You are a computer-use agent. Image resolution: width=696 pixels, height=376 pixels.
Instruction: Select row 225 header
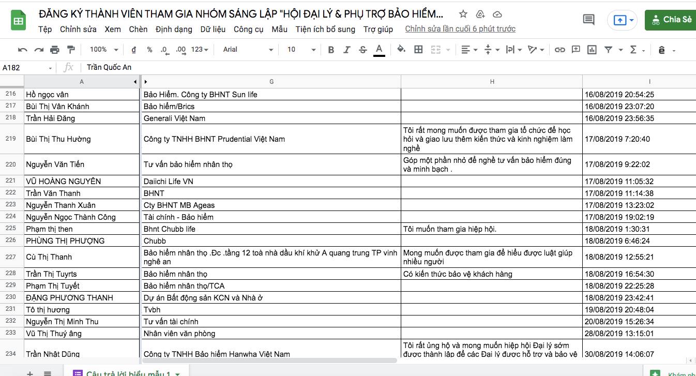12,229
